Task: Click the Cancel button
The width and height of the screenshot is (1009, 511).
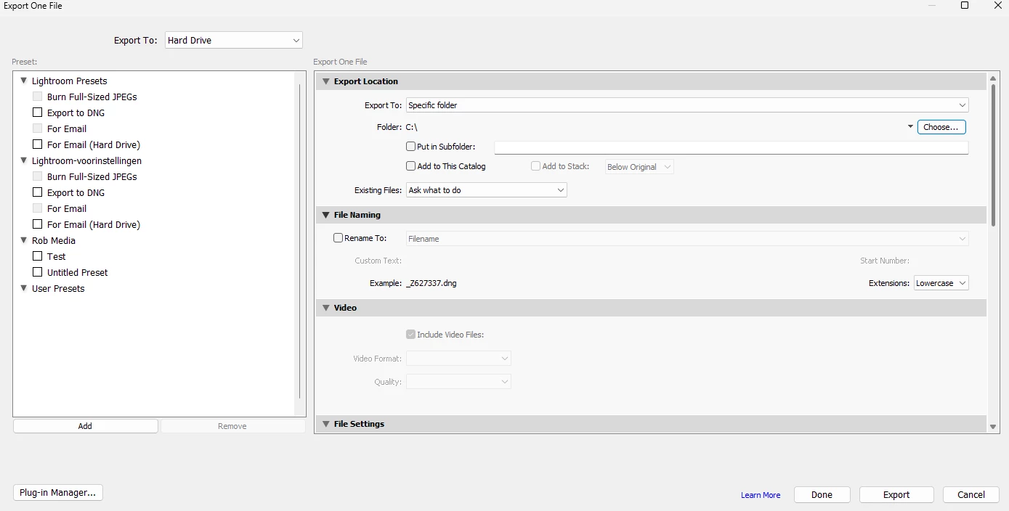Action: [x=971, y=494]
